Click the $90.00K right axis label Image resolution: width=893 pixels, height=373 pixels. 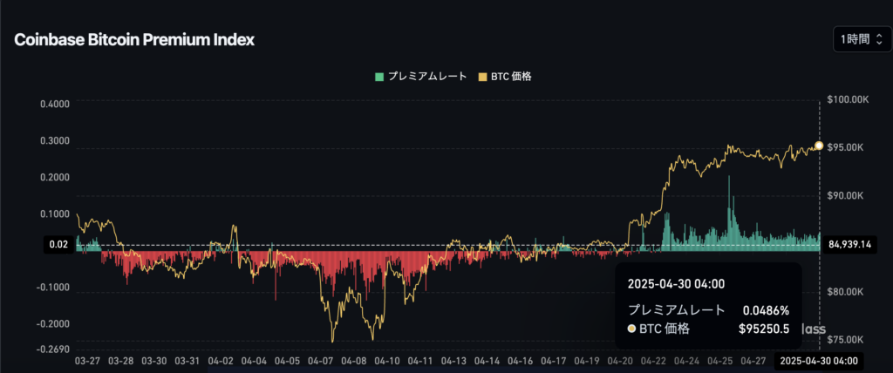[x=845, y=196]
